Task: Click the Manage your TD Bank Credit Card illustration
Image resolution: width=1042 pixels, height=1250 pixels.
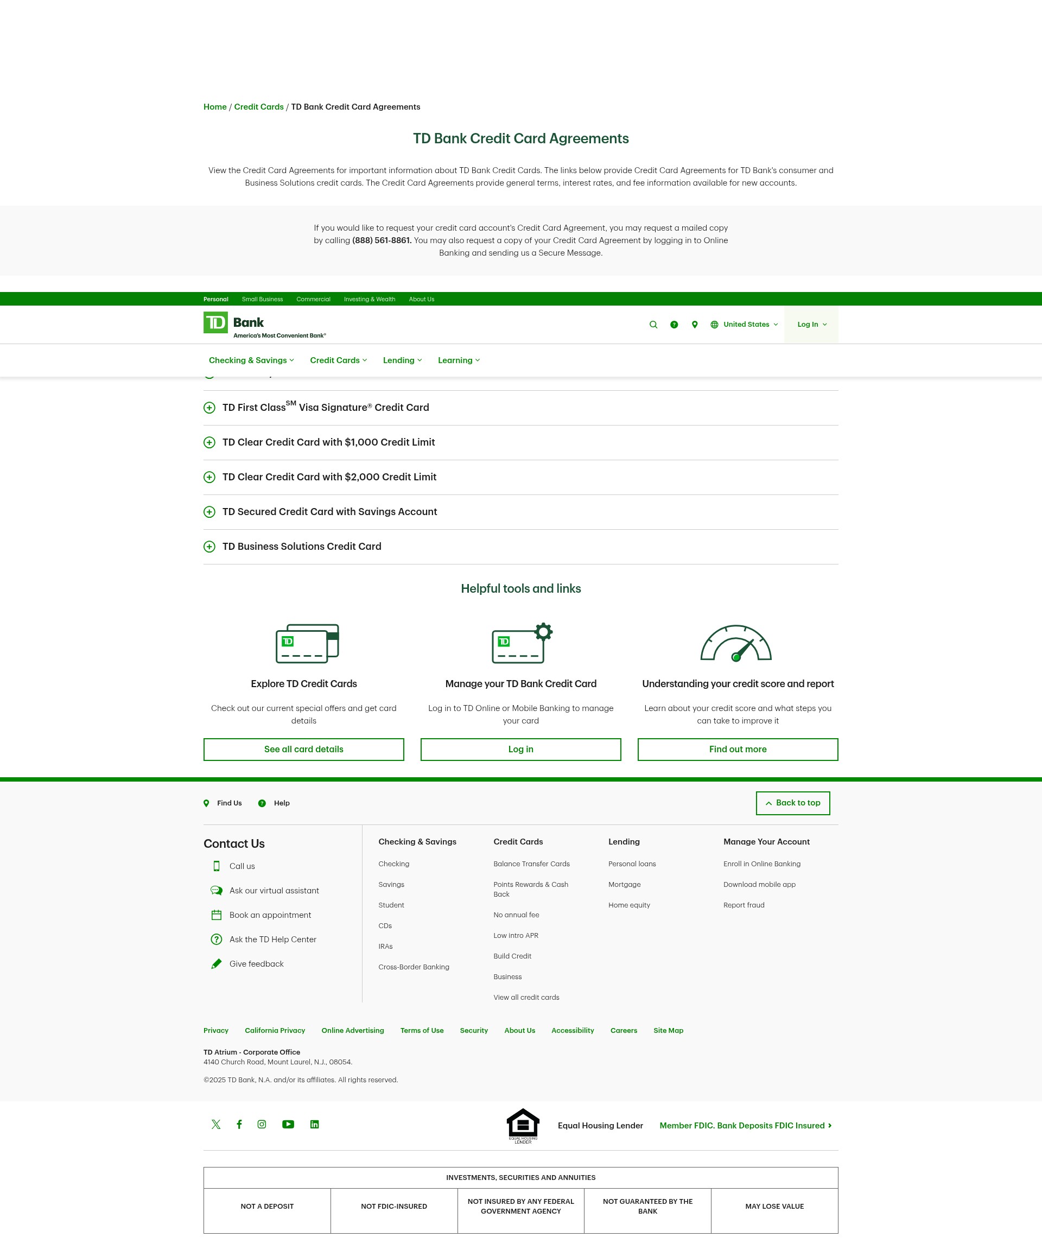Action: (522, 643)
